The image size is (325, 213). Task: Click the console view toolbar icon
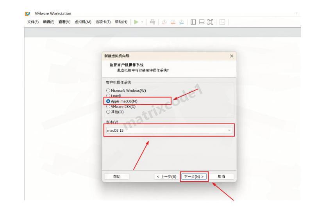[x=222, y=22]
